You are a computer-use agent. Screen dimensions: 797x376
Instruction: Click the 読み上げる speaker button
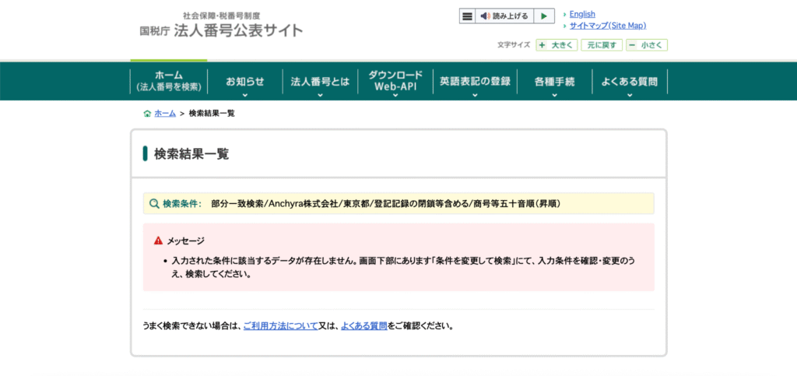504,16
